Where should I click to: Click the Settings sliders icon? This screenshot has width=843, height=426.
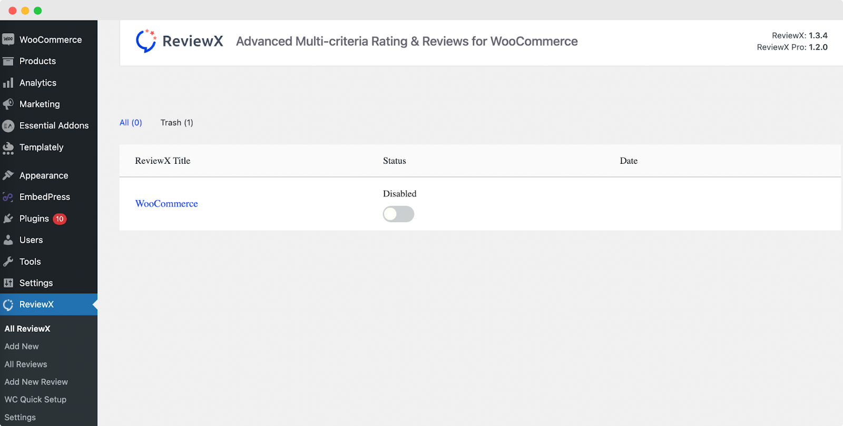(x=8, y=283)
